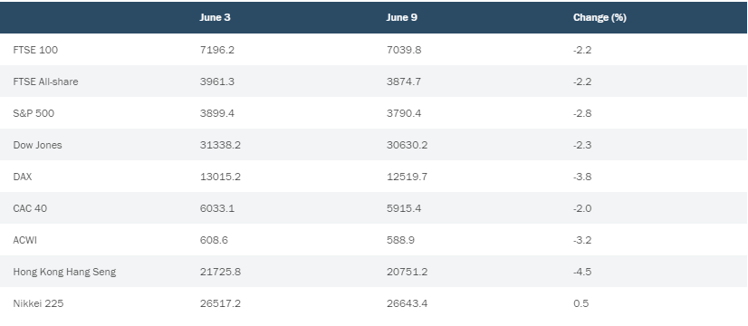Select the DAX change value -3.8
748x326 pixels.
[582, 177]
